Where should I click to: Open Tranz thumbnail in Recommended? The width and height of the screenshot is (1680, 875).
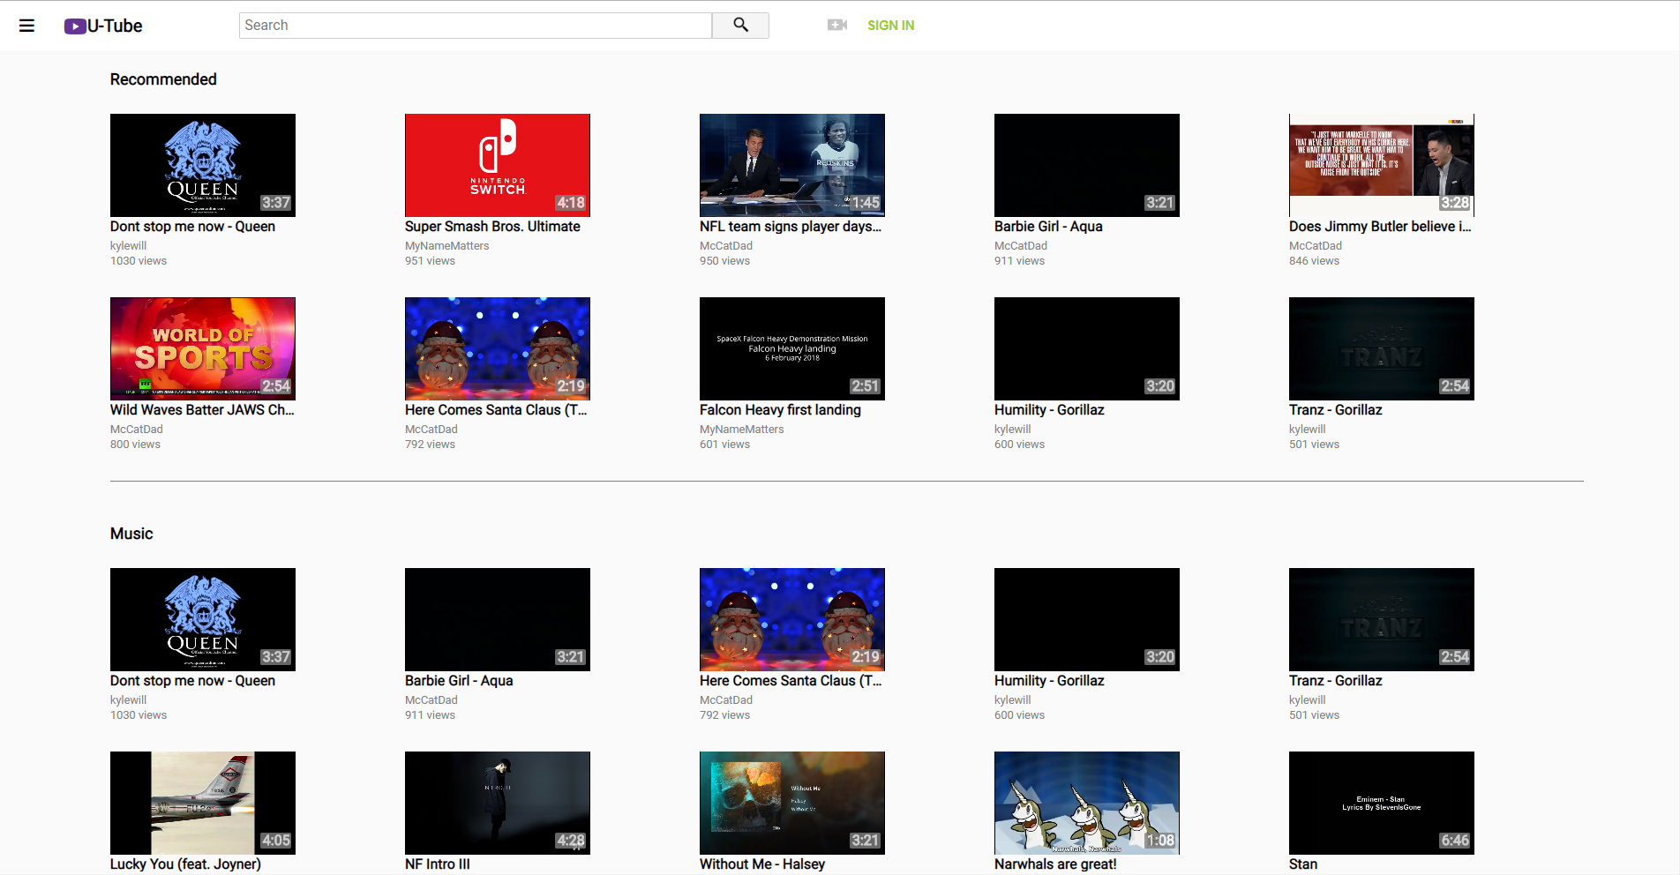(1382, 348)
